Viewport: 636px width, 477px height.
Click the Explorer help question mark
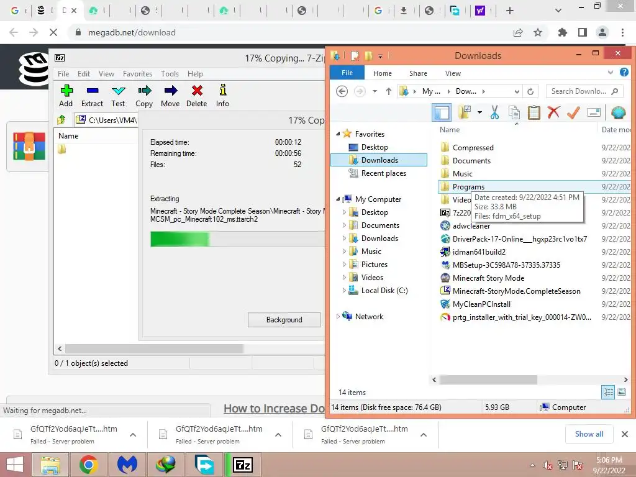pyautogui.click(x=624, y=72)
